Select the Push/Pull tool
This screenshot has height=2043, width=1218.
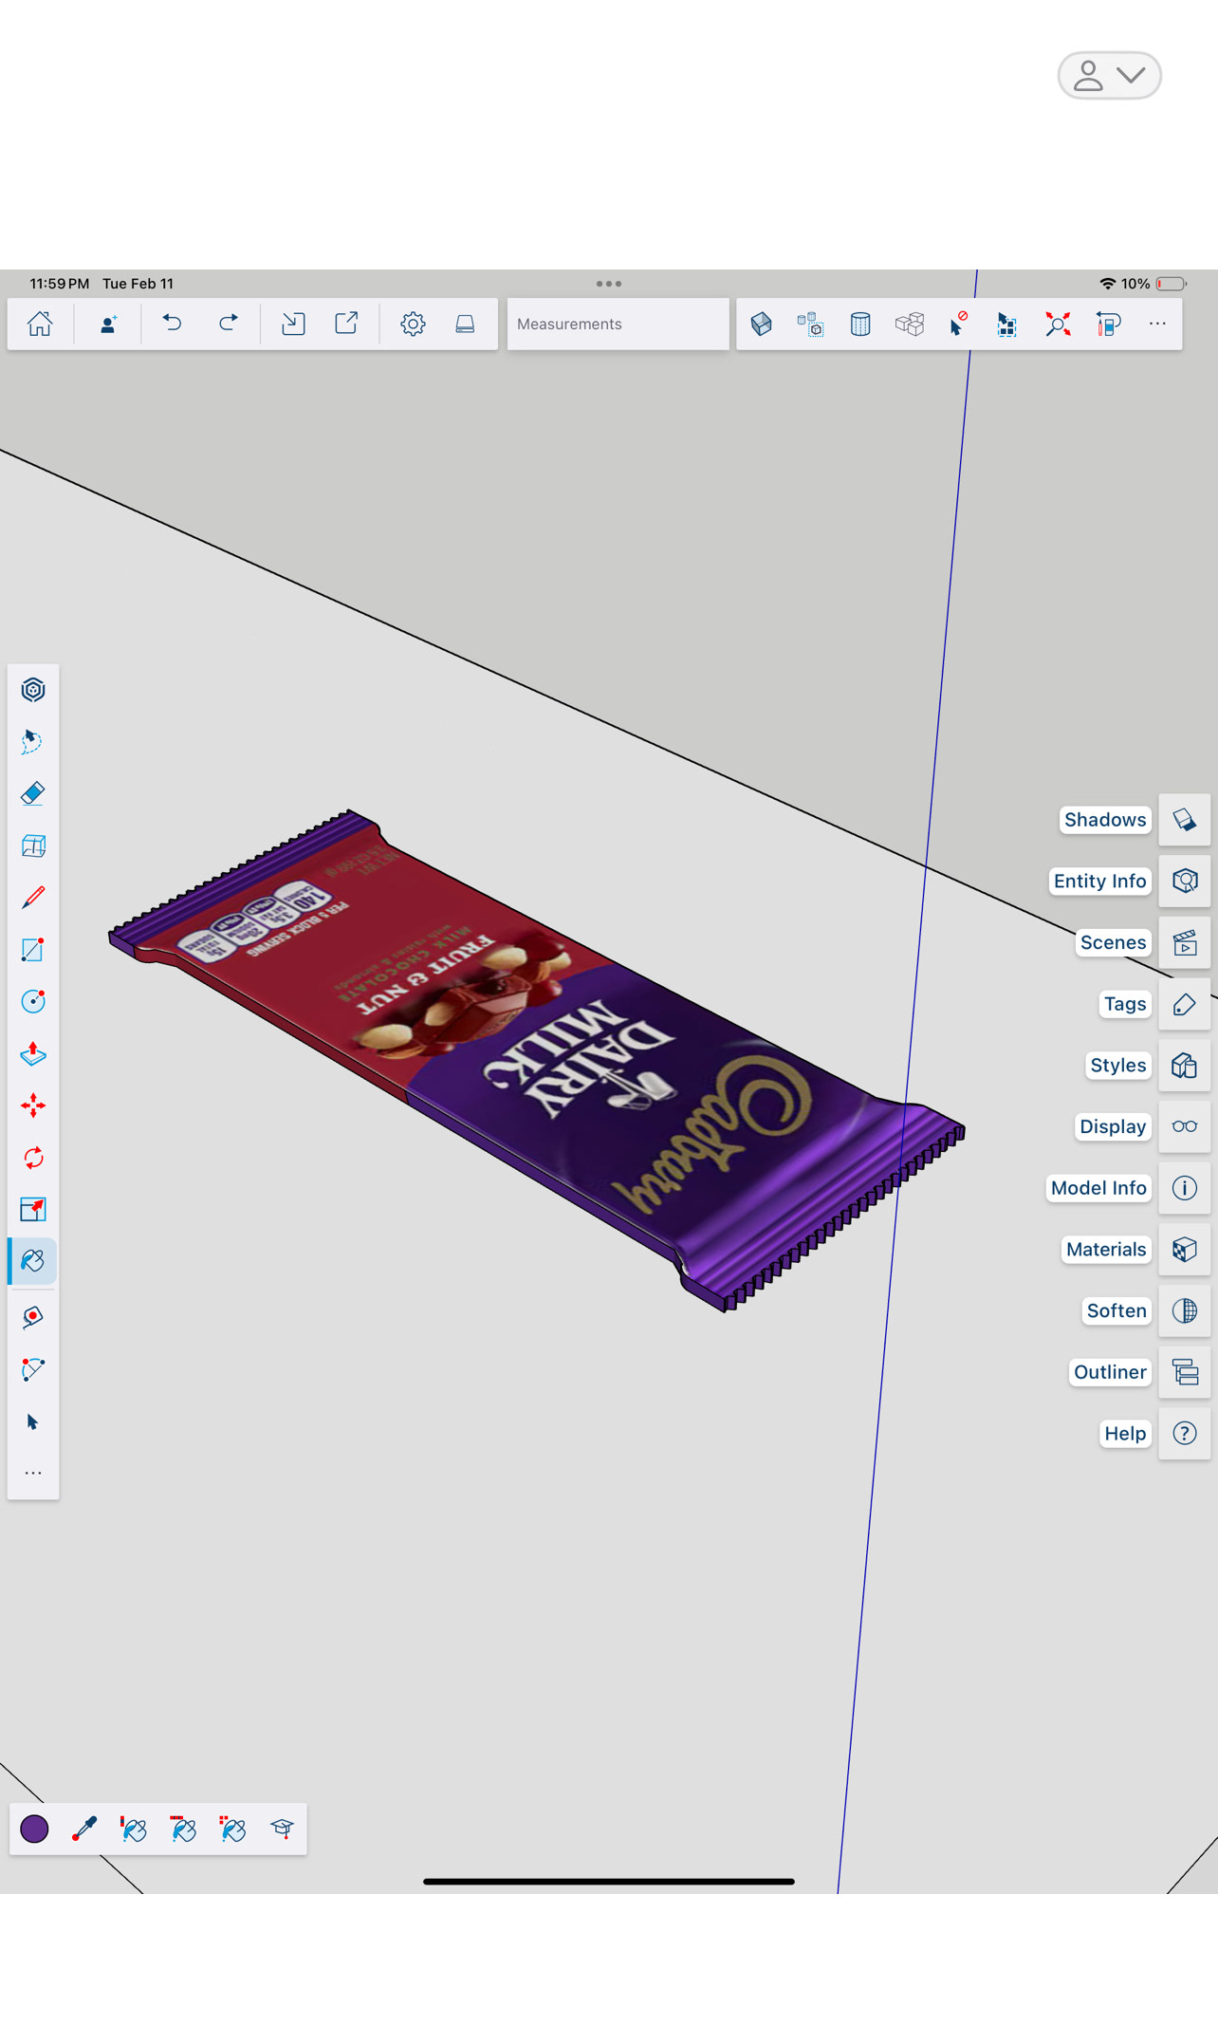(33, 1053)
